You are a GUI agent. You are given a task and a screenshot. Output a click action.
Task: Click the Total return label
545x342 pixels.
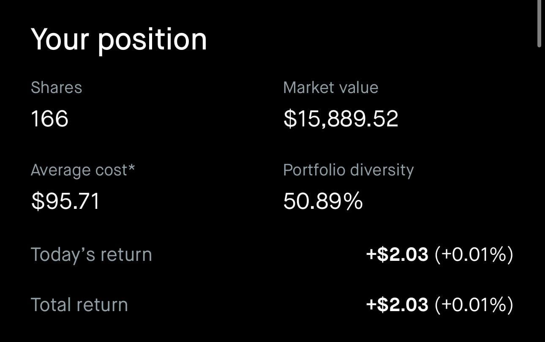tap(79, 305)
